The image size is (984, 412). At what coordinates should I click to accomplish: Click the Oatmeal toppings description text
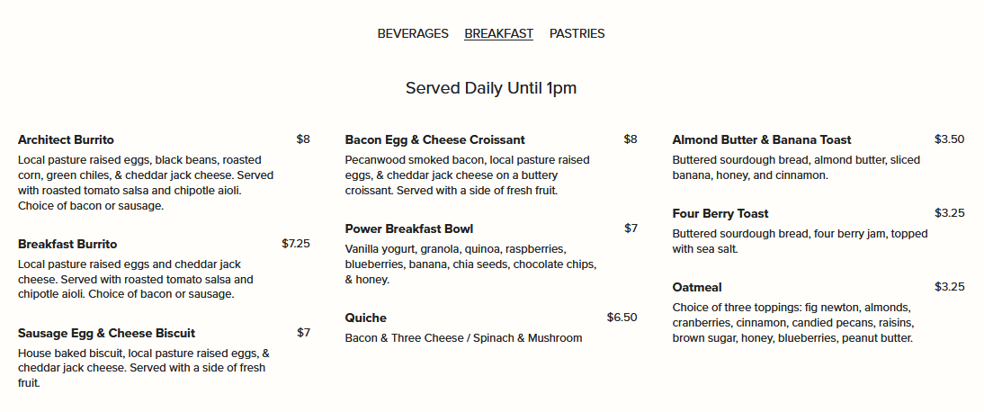point(792,323)
